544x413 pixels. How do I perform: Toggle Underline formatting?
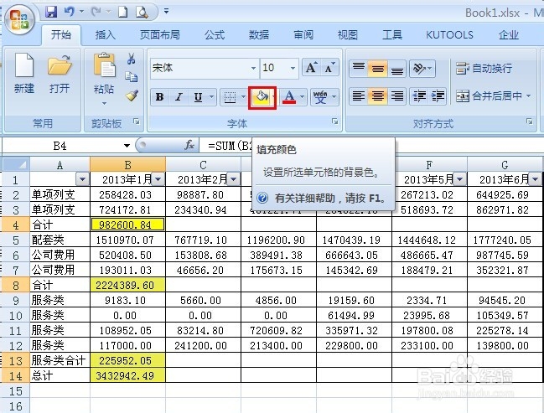pyautogui.click(x=198, y=97)
